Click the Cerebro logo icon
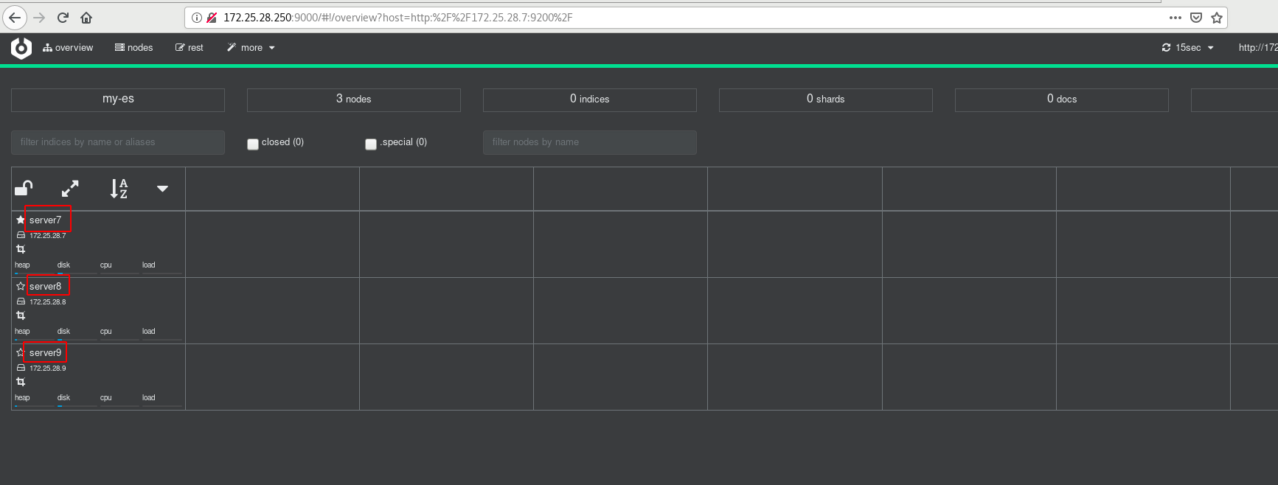Viewport: 1278px width, 485px height. tap(21, 48)
